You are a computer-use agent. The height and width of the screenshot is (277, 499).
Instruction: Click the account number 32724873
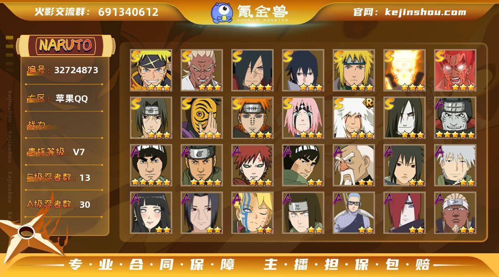tap(76, 70)
